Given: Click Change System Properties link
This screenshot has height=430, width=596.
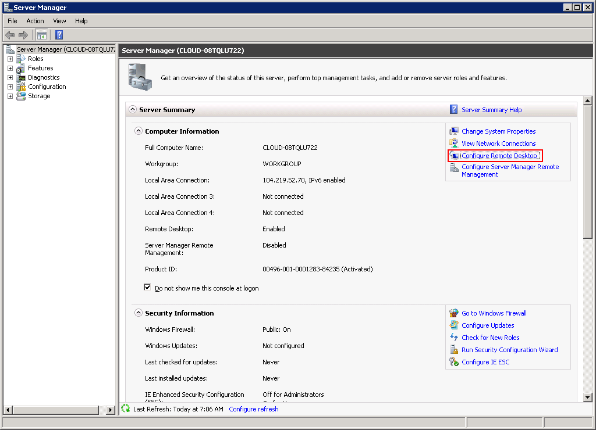Looking at the screenshot, I should (x=498, y=131).
